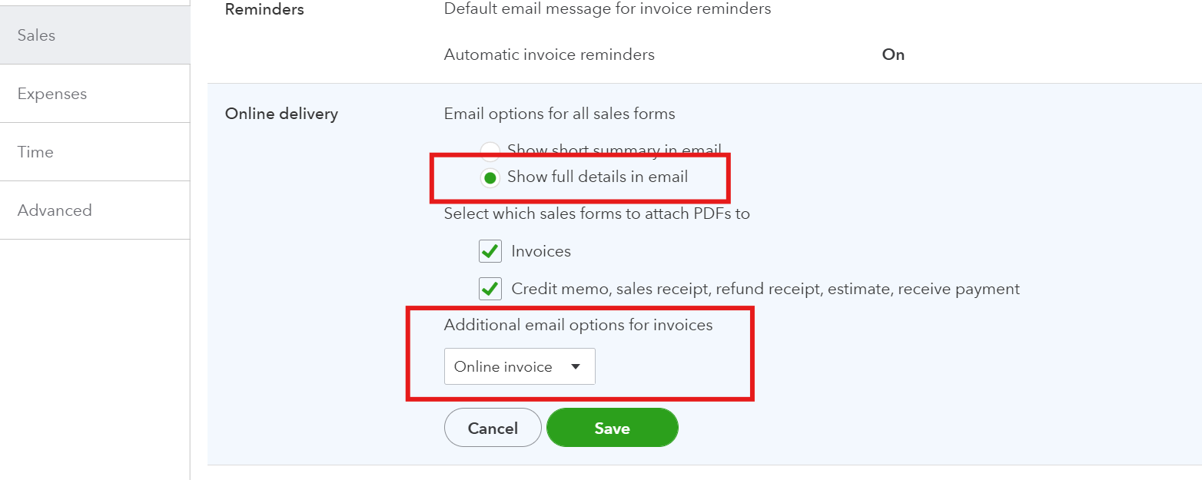Switch to the Expenses tab
Viewport: 1202px width, 480px height.
coord(52,94)
